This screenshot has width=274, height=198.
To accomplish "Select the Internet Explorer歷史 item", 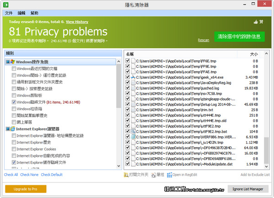I will pos(34,142).
